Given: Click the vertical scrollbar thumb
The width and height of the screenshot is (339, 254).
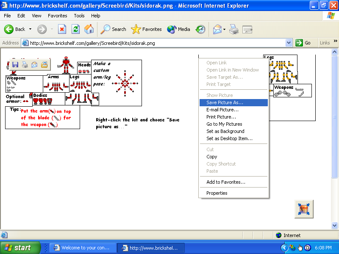Looking at the screenshot, I should (x=334, y=117).
